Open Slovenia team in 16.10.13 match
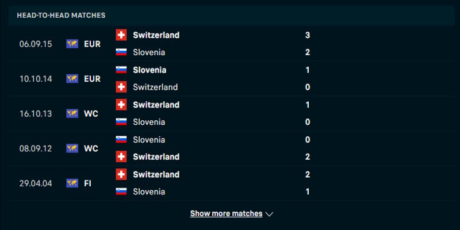 tap(149, 122)
